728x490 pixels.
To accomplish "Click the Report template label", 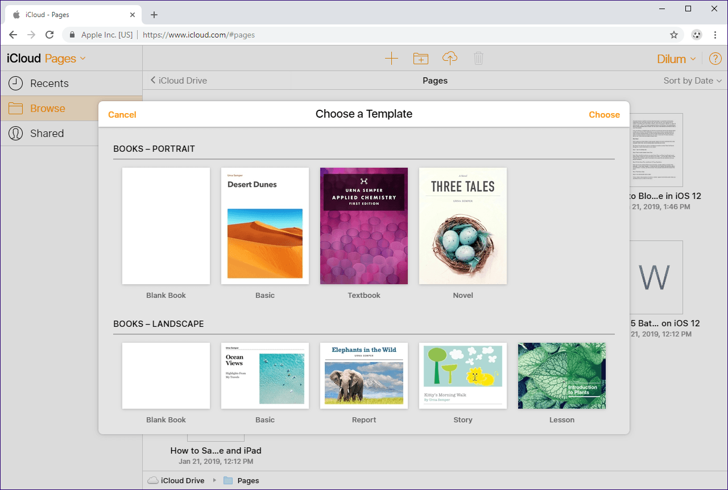I will (364, 420).
